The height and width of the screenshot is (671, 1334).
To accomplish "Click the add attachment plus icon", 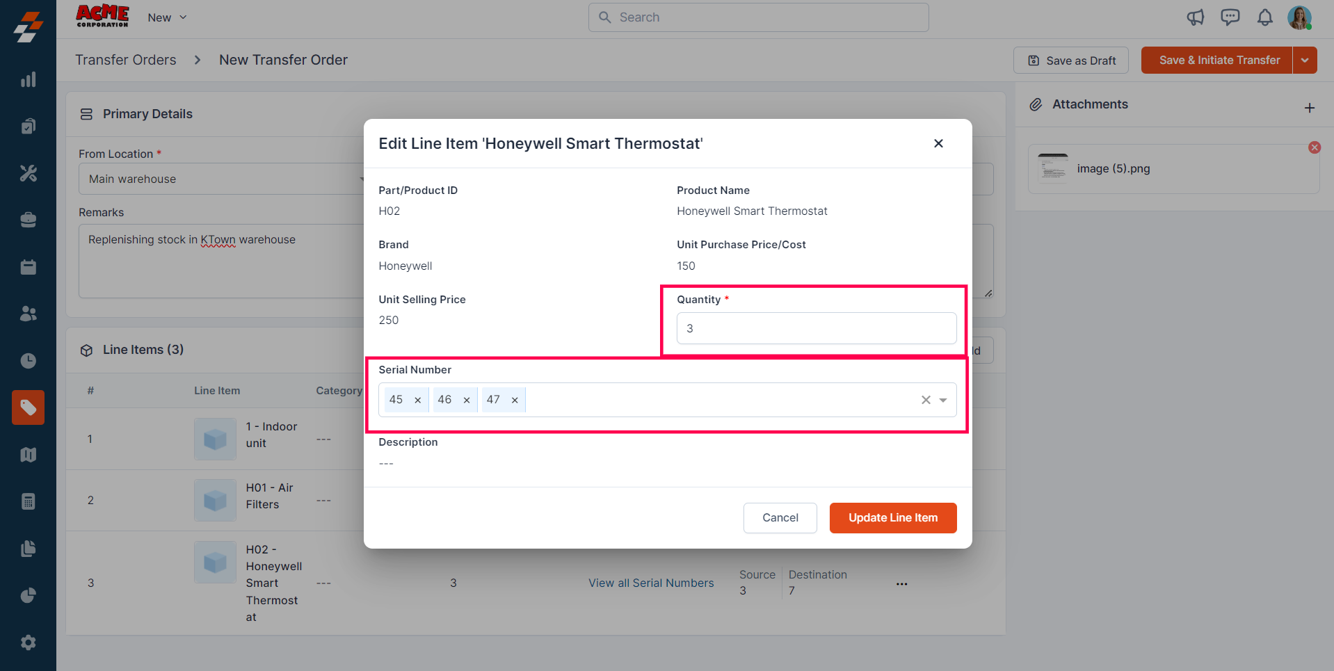I will click(x=1310, y=108).
